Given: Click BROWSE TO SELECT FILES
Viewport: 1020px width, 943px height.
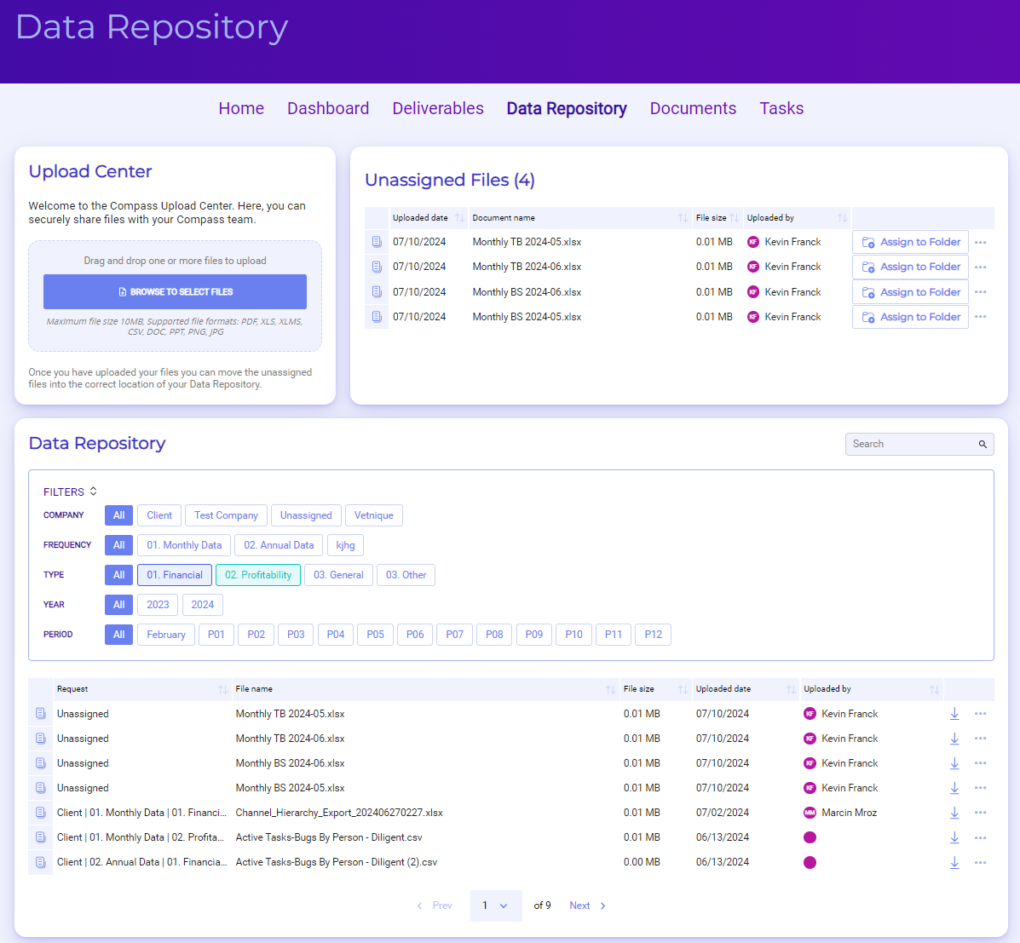Looking at the screenshot, I should [x=174, y=291].
